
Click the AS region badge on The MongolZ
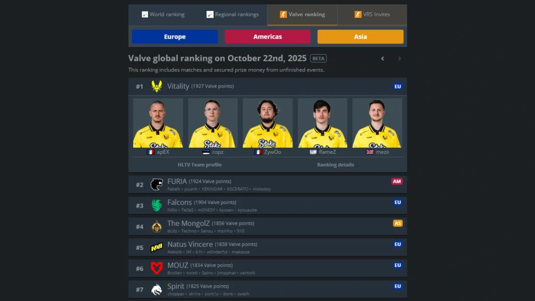click(x=398, y=223)
